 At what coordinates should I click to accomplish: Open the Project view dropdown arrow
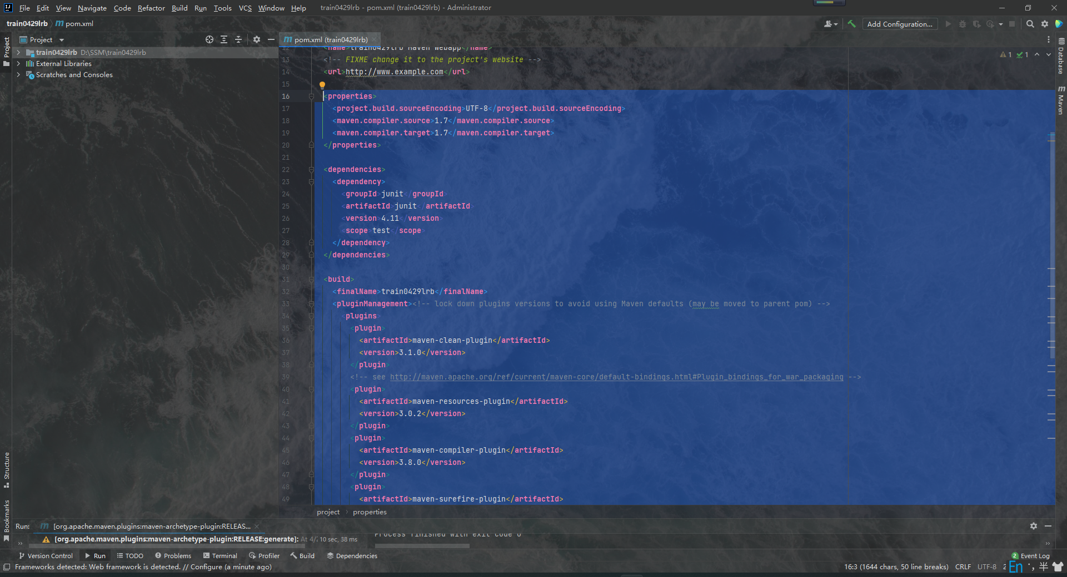point(62,40)
